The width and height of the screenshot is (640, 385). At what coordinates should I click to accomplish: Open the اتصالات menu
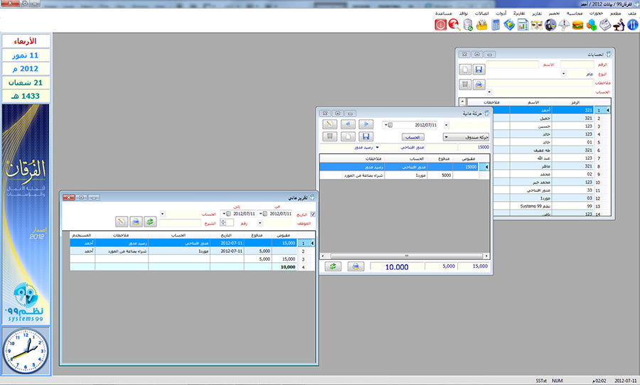(x=481, y=13)
